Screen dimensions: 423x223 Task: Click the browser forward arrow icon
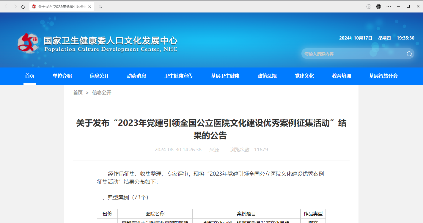[15, 7]
